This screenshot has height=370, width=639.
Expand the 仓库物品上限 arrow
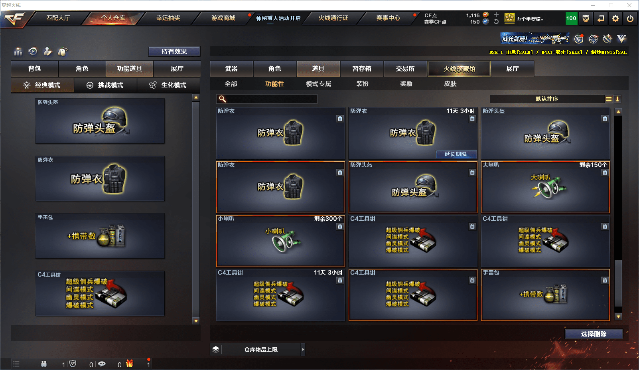click(303, 349)
